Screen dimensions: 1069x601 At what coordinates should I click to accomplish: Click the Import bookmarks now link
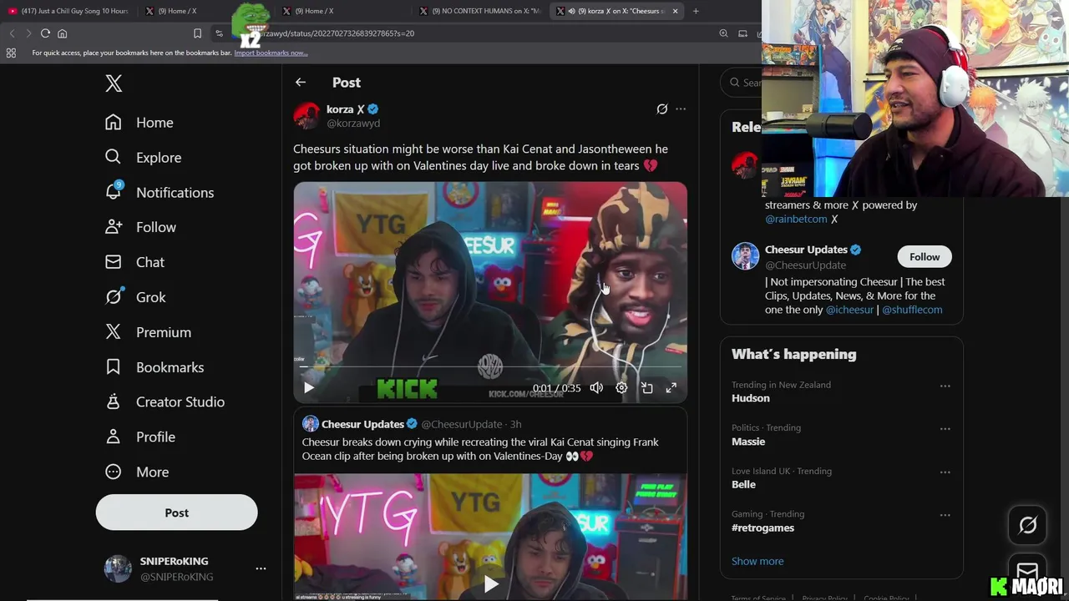pyautogui.click(x=271, y=53)
